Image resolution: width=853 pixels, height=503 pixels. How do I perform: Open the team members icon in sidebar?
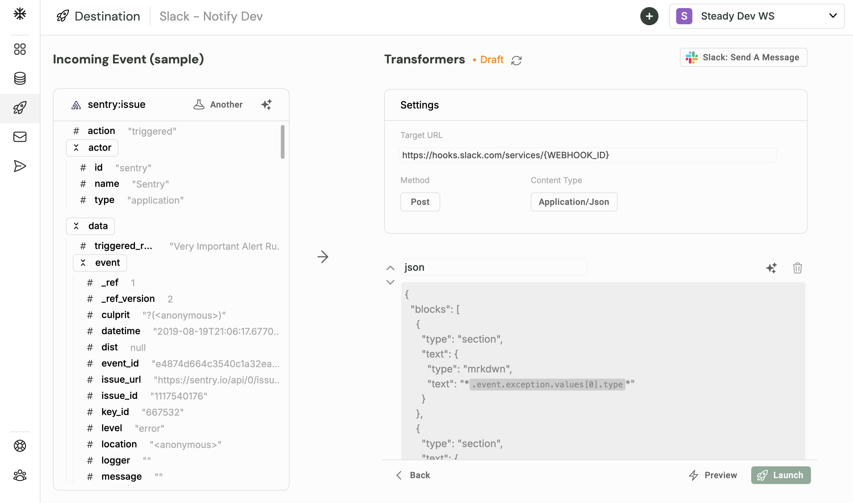click(20, 475)
